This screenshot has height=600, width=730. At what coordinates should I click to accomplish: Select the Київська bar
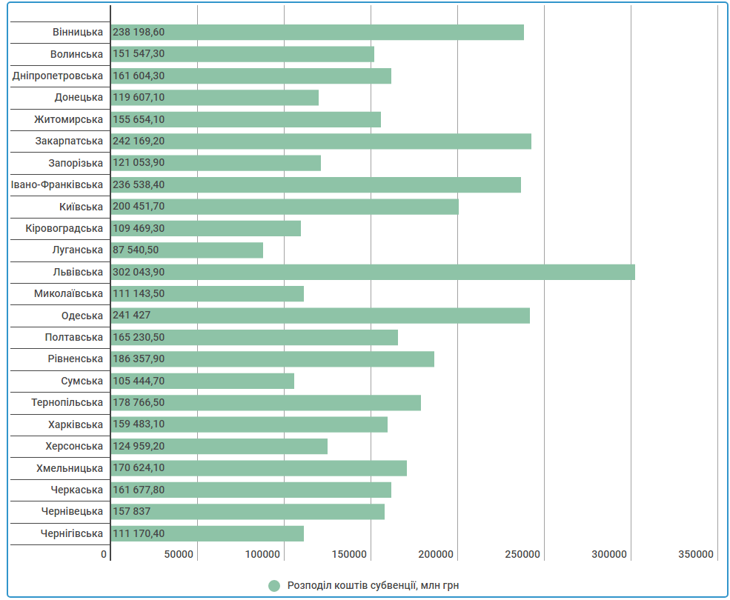(285, 207)
